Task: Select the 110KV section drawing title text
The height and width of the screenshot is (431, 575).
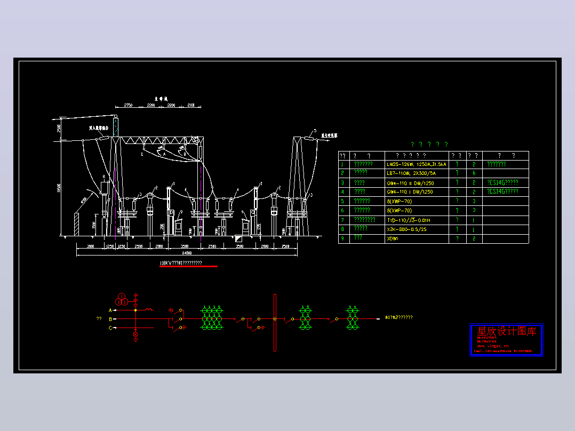Action: click(x=181, y=263)
